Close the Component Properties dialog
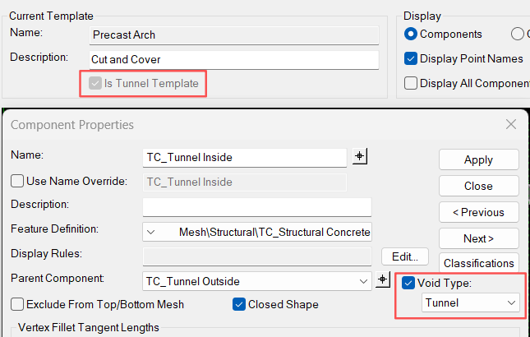The width and height of the screenshot is (530, 337). [x=511, y=124]
